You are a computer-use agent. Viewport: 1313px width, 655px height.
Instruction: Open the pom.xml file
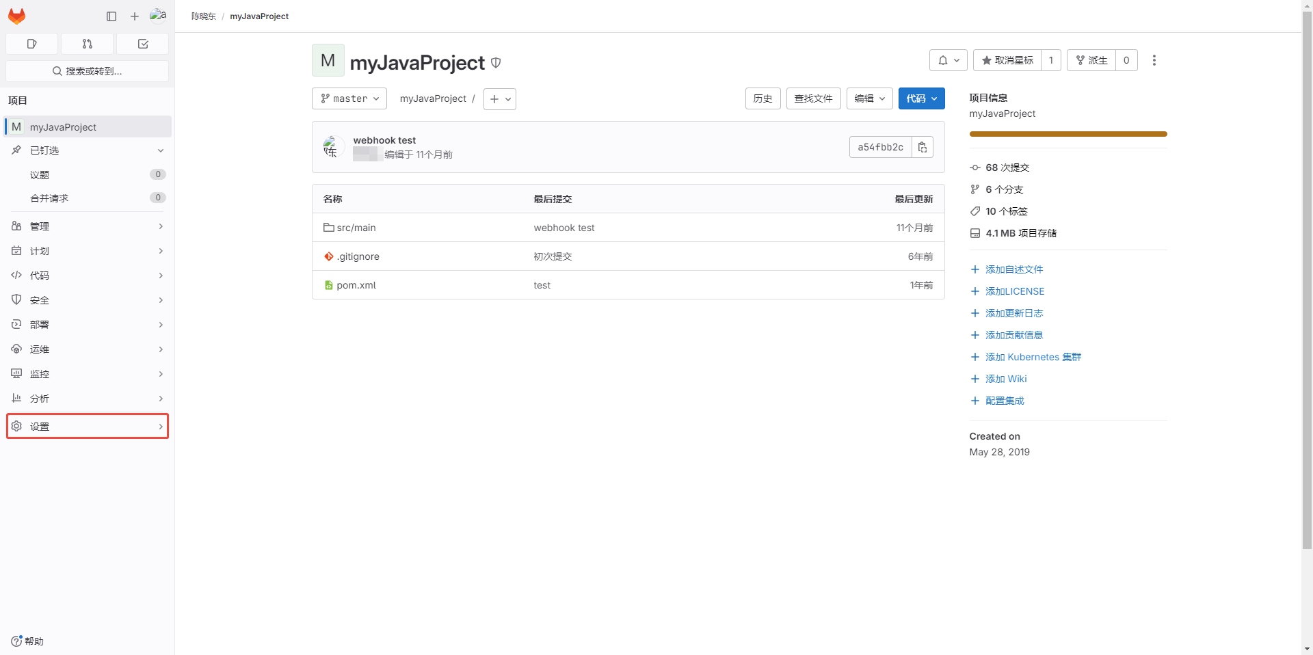(356, 285)
